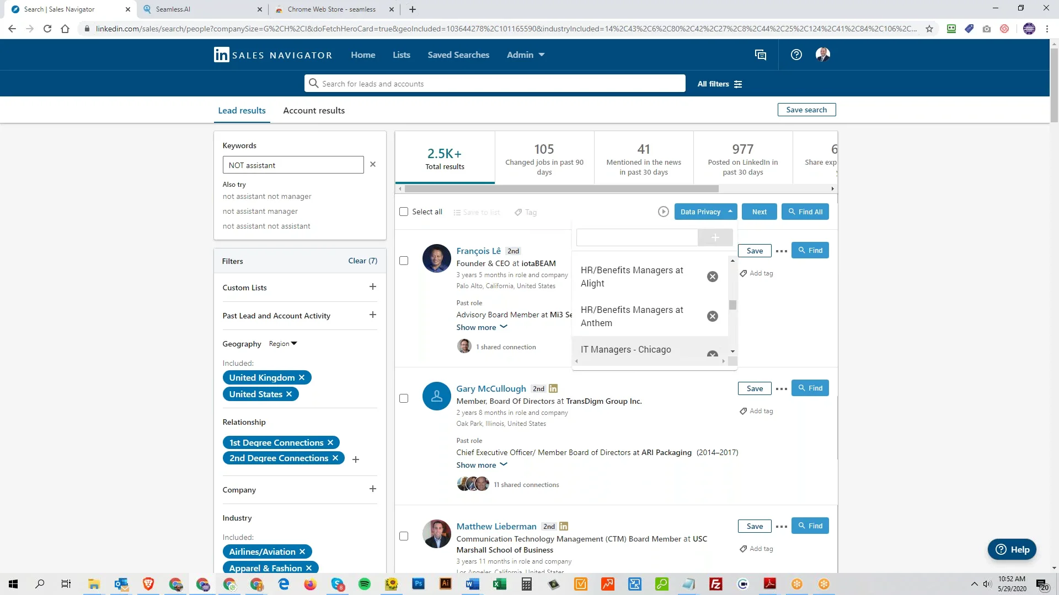This screenshot has width=1059, height=595.
Task: Open more options for Gary McCullough
Action: point(782,389)
